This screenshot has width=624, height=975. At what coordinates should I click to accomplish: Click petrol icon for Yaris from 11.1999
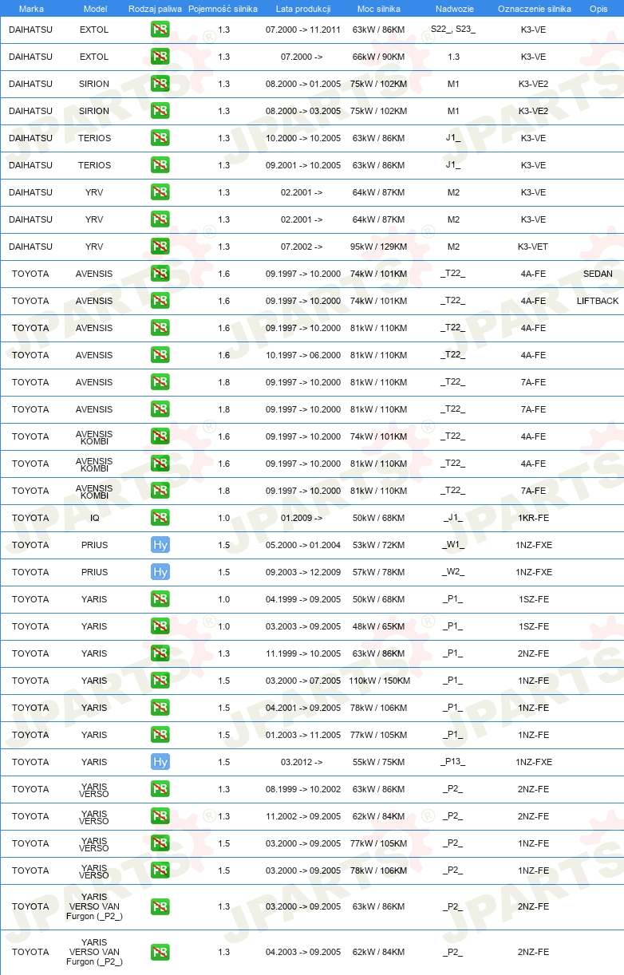coord(160,653)
